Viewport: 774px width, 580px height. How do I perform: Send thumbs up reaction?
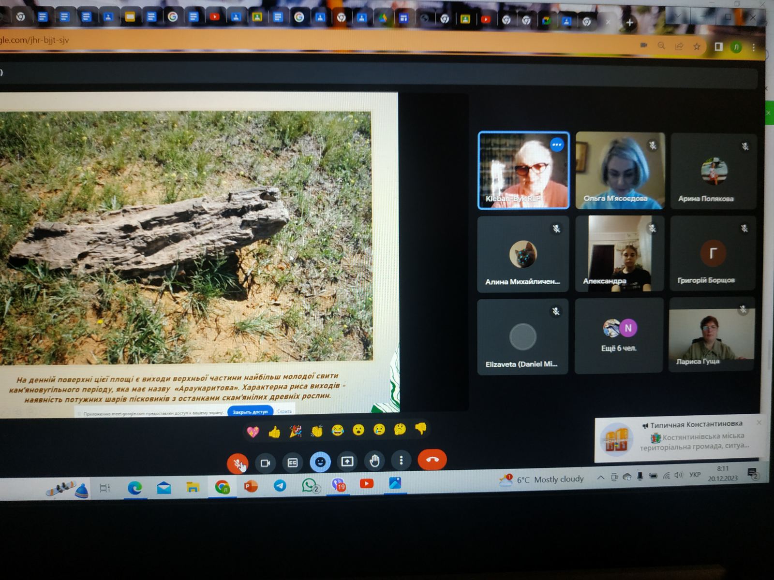click(274, 431)
